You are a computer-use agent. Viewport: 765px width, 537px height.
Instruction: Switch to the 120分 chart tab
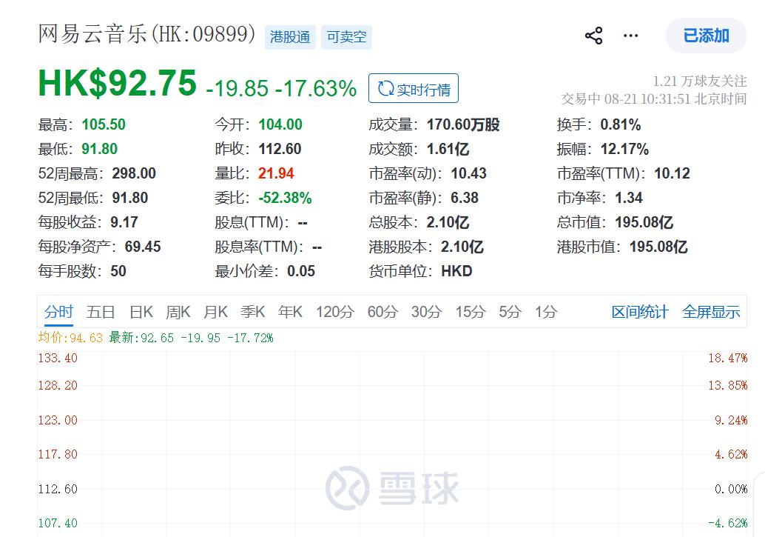(x=334, y=312)
